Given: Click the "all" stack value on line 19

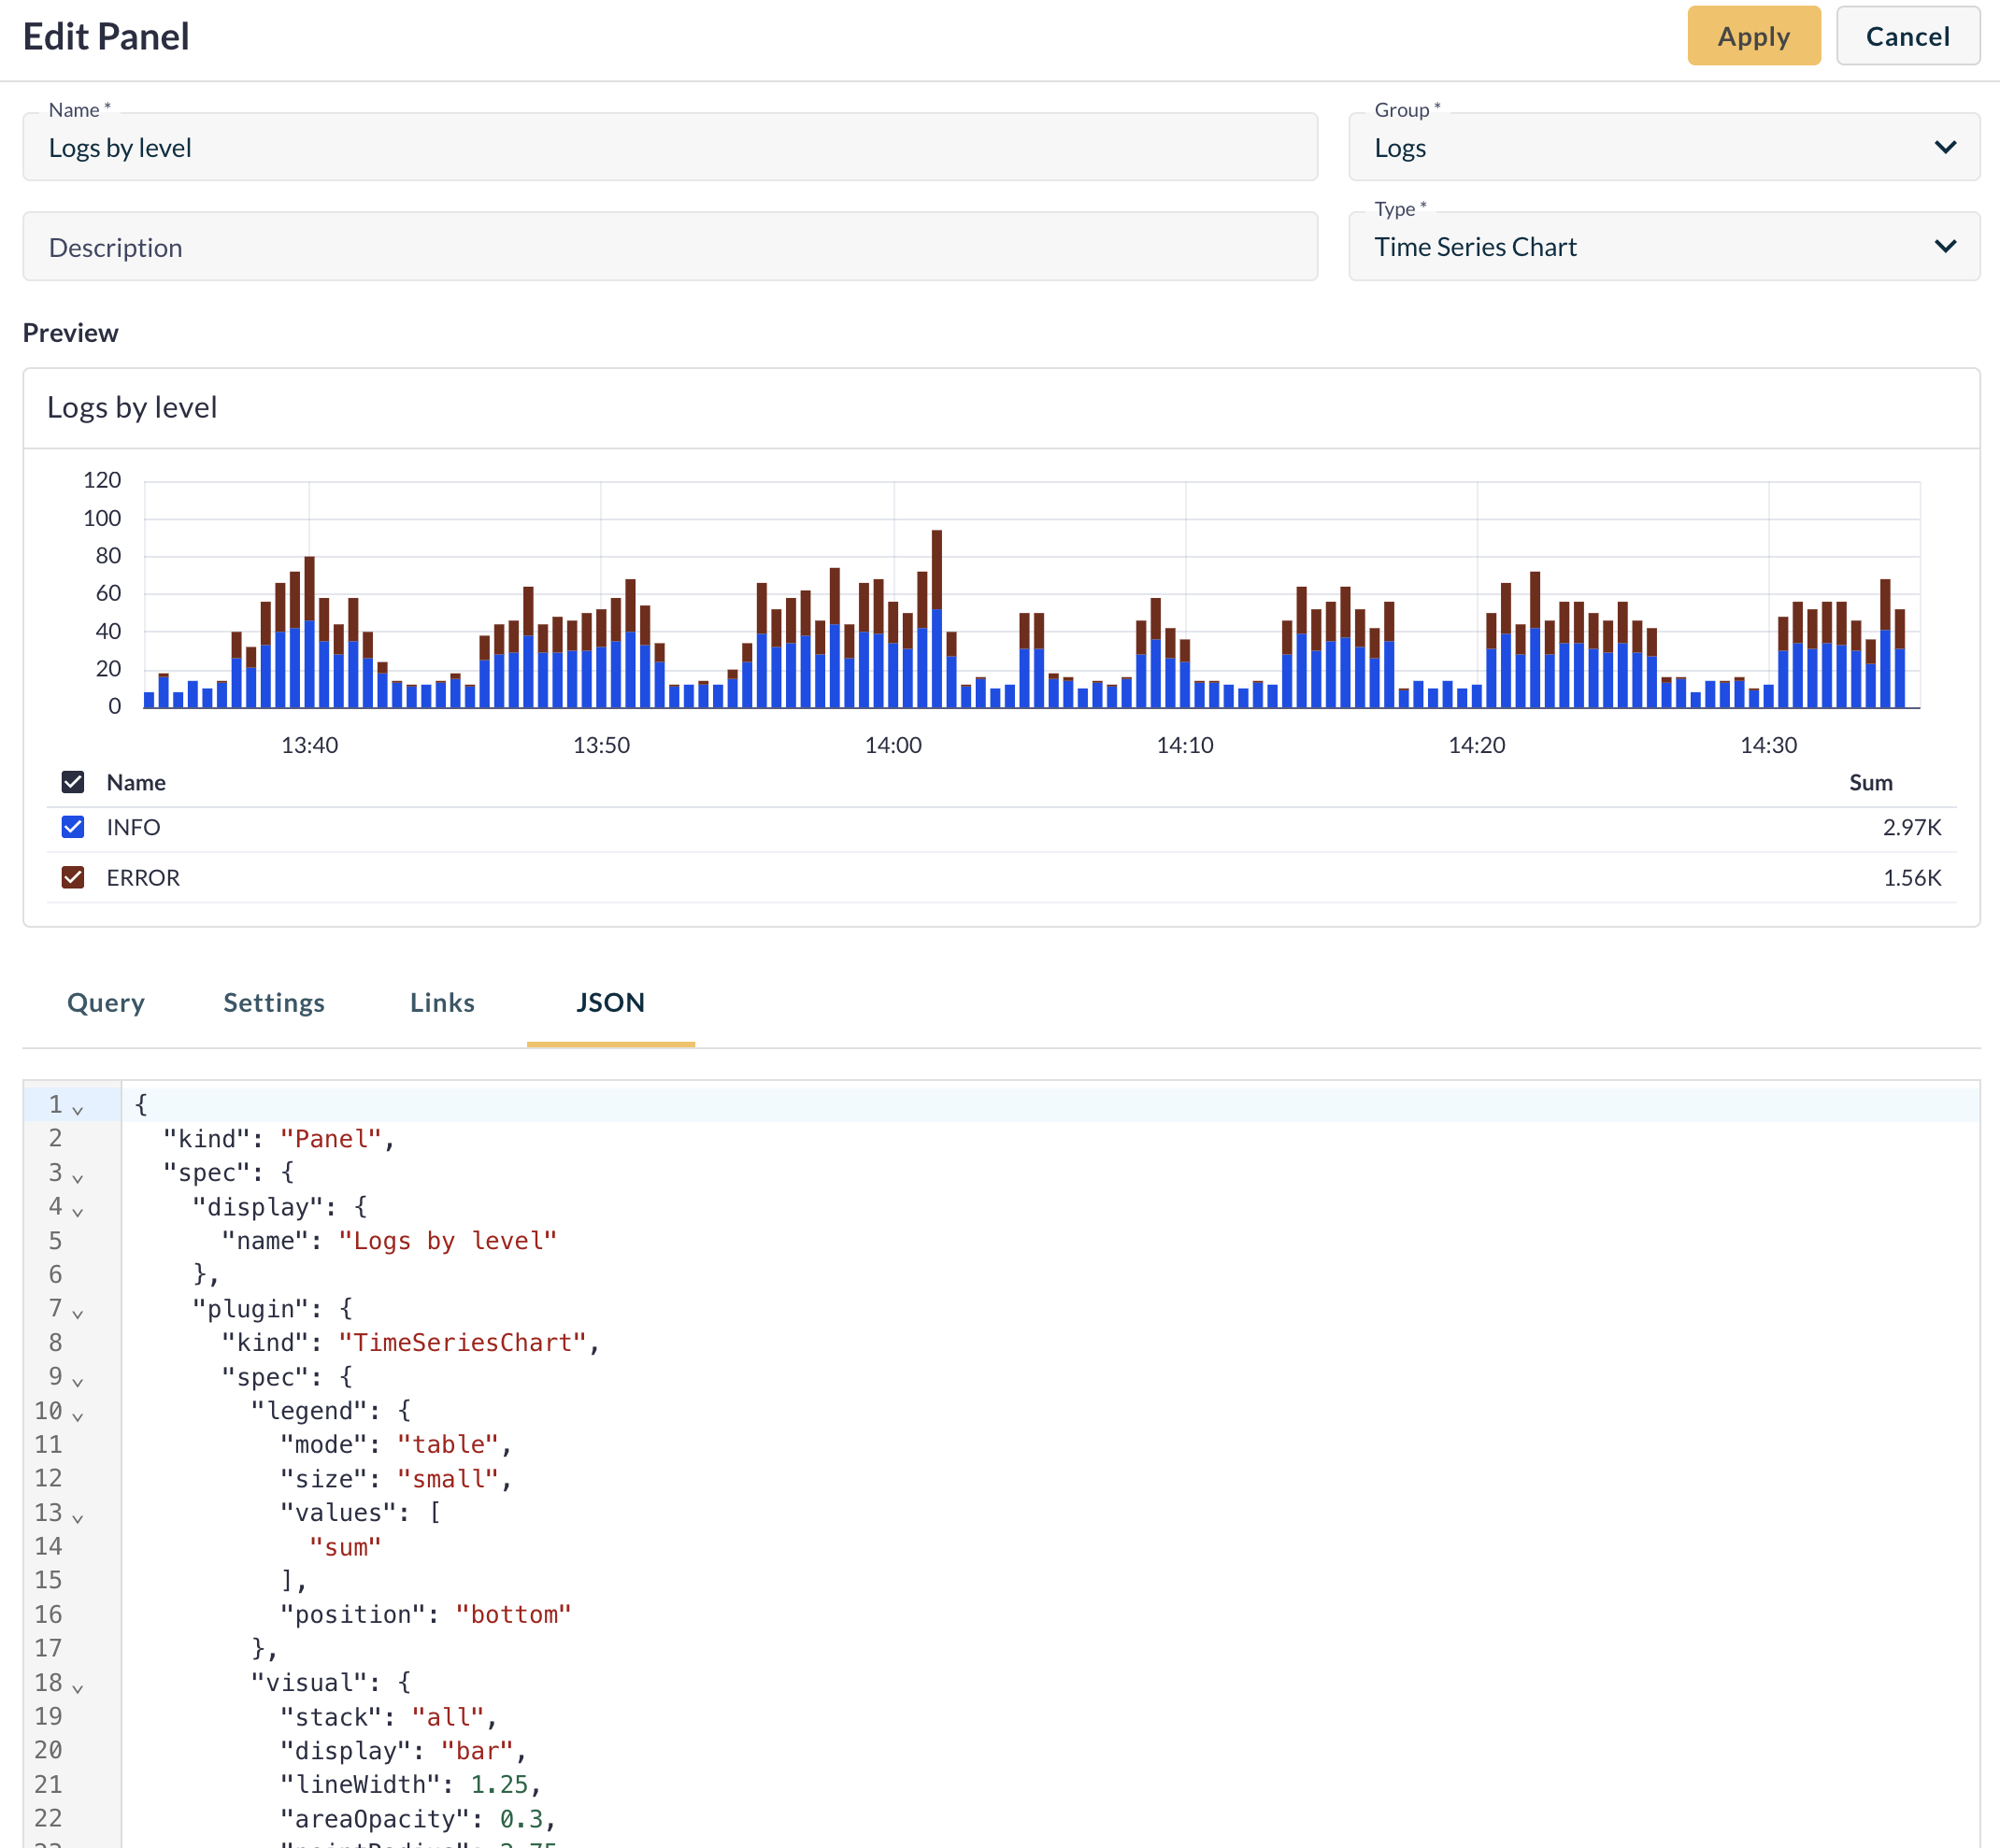Looking at the screenshot, I should point(448,1716).
